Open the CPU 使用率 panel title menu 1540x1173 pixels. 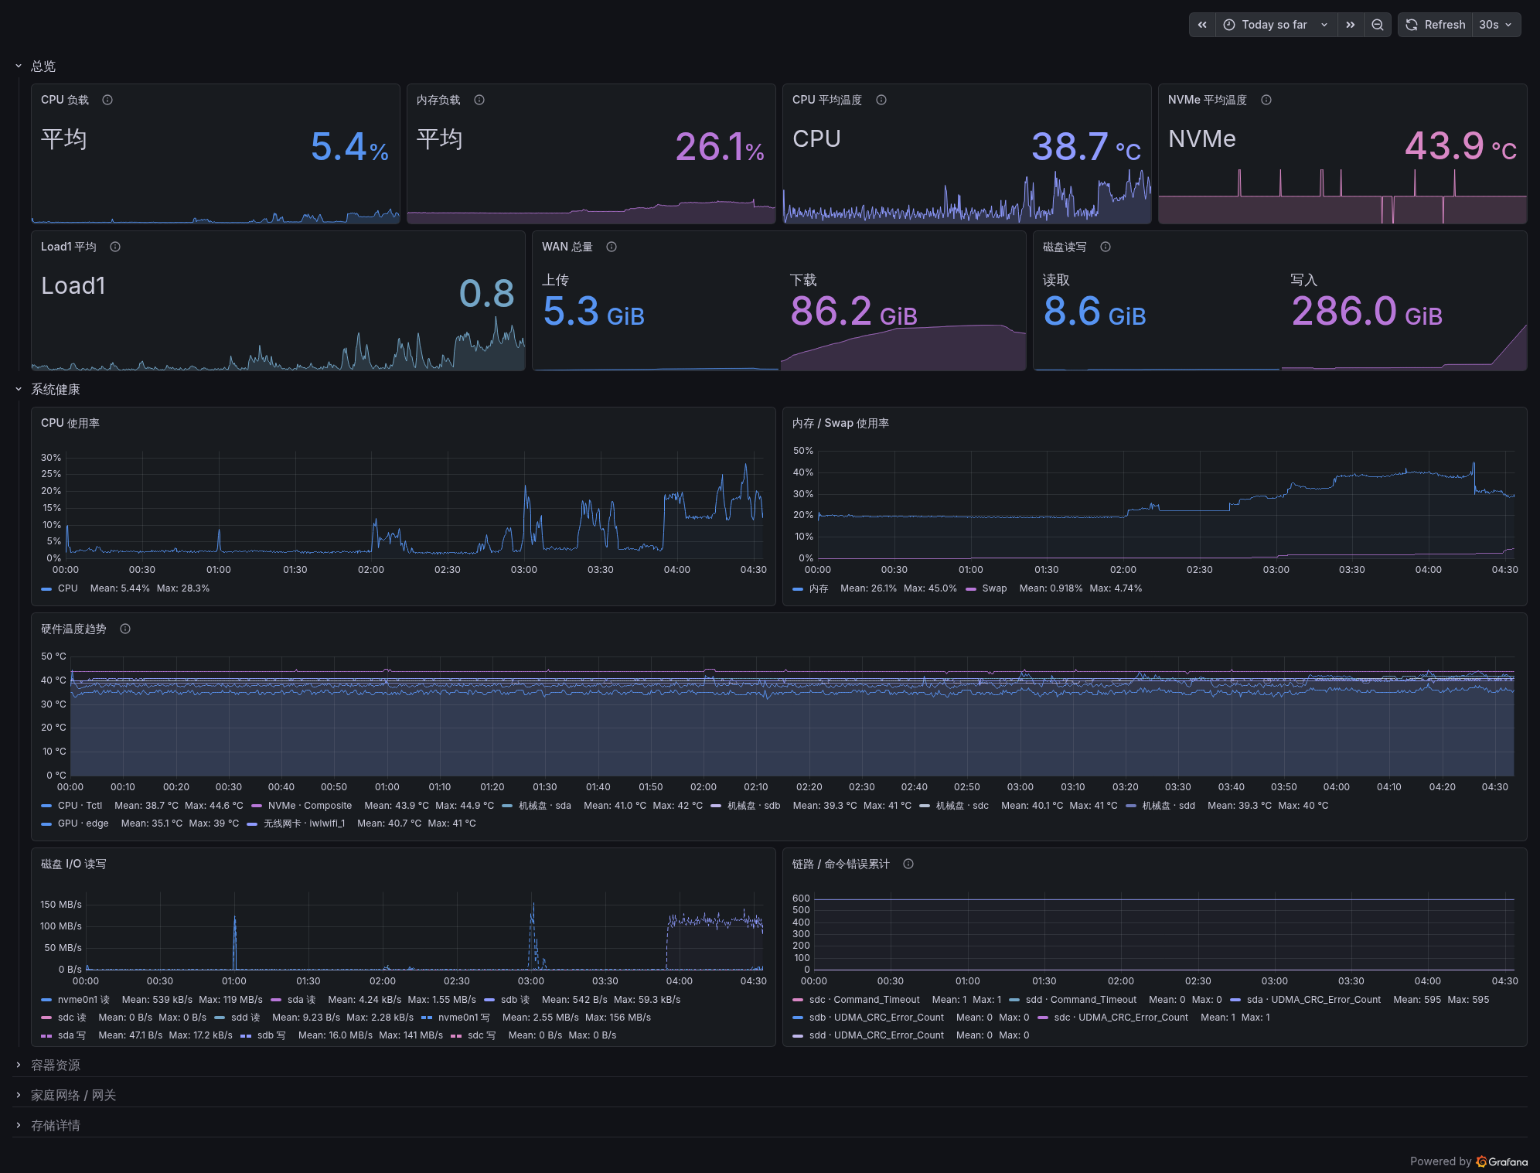click(70, 423)
